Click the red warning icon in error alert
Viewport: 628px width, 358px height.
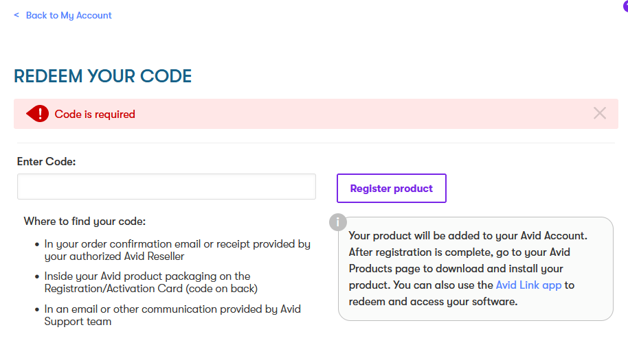38,114
